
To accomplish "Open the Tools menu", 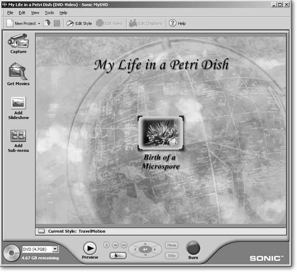I will 49,13.
